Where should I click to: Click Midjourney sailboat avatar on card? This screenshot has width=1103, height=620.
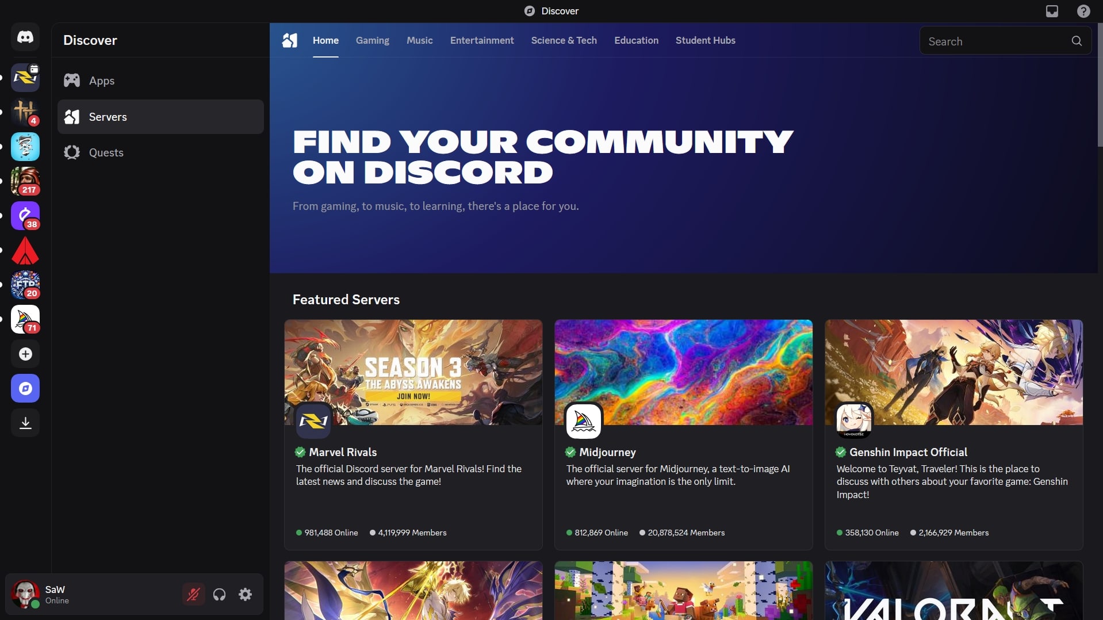click(583, 420)
